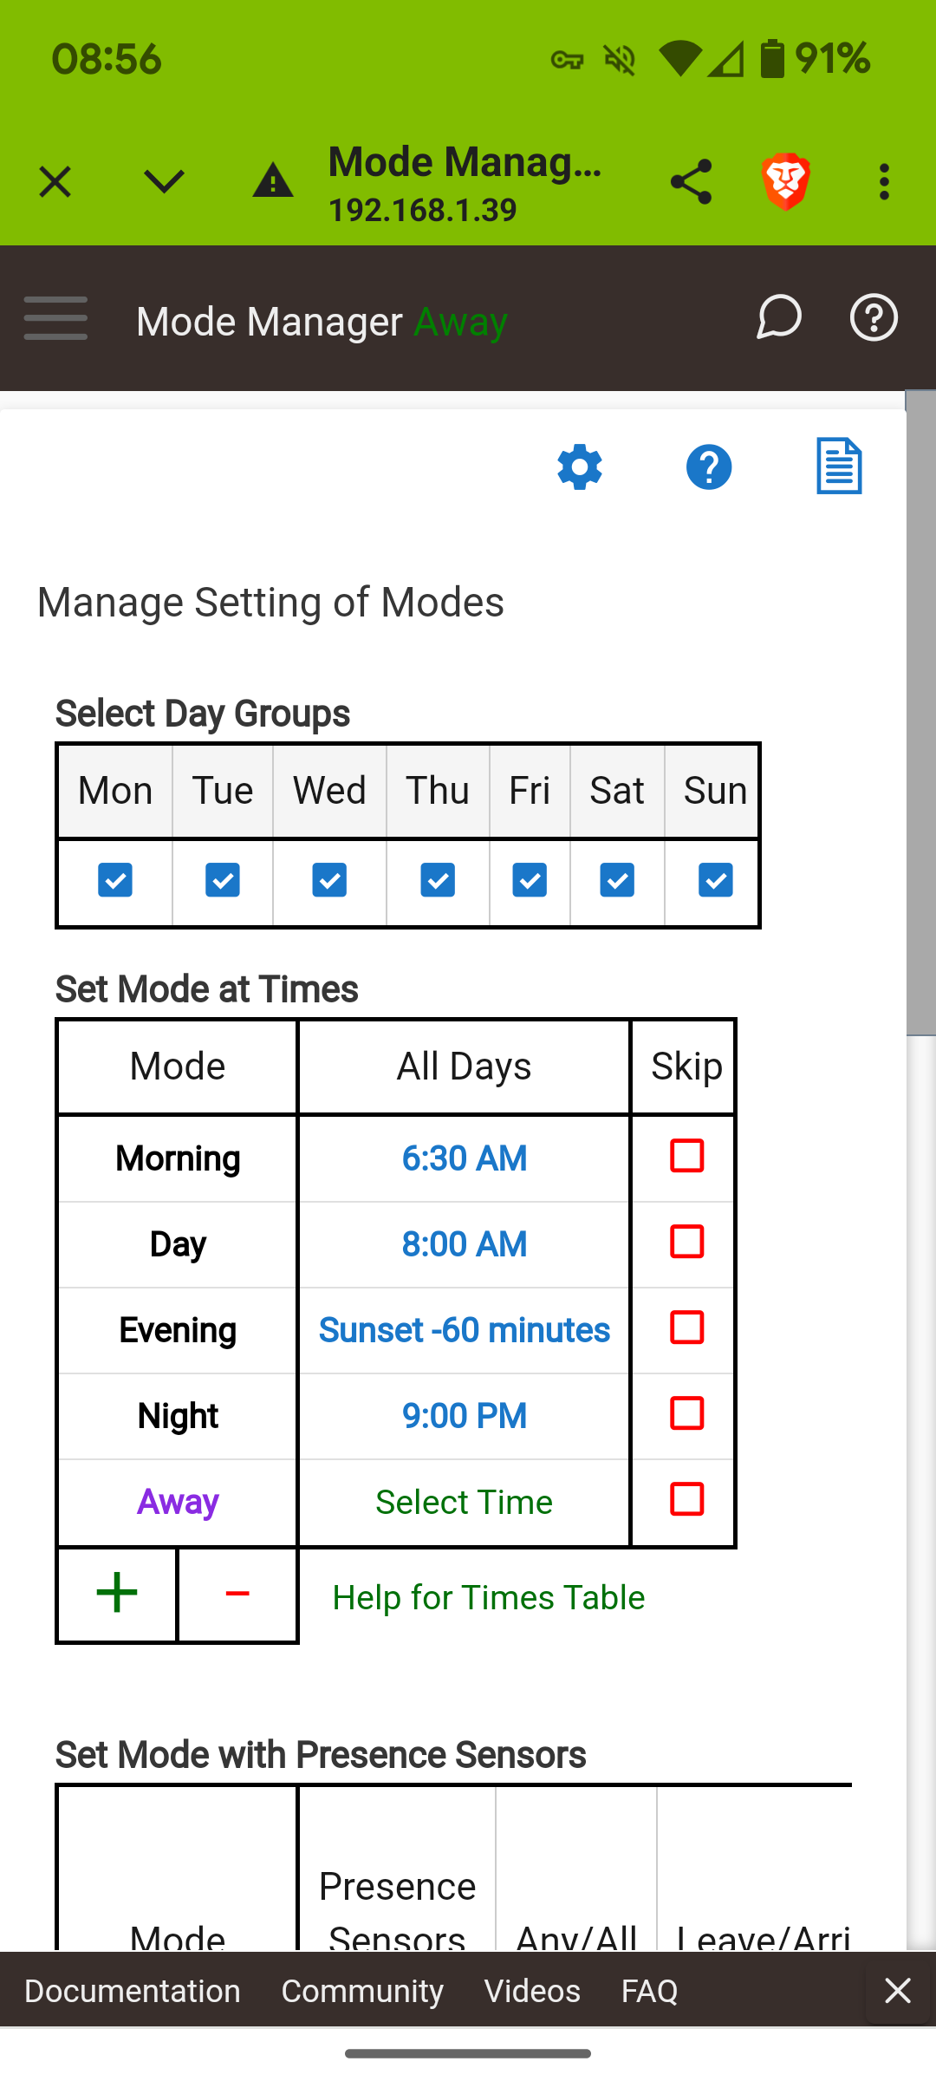Open the browser three-dot overflow menu
Image resolution: width=936 pixels, height=2081 pixels.
[884, 182]
